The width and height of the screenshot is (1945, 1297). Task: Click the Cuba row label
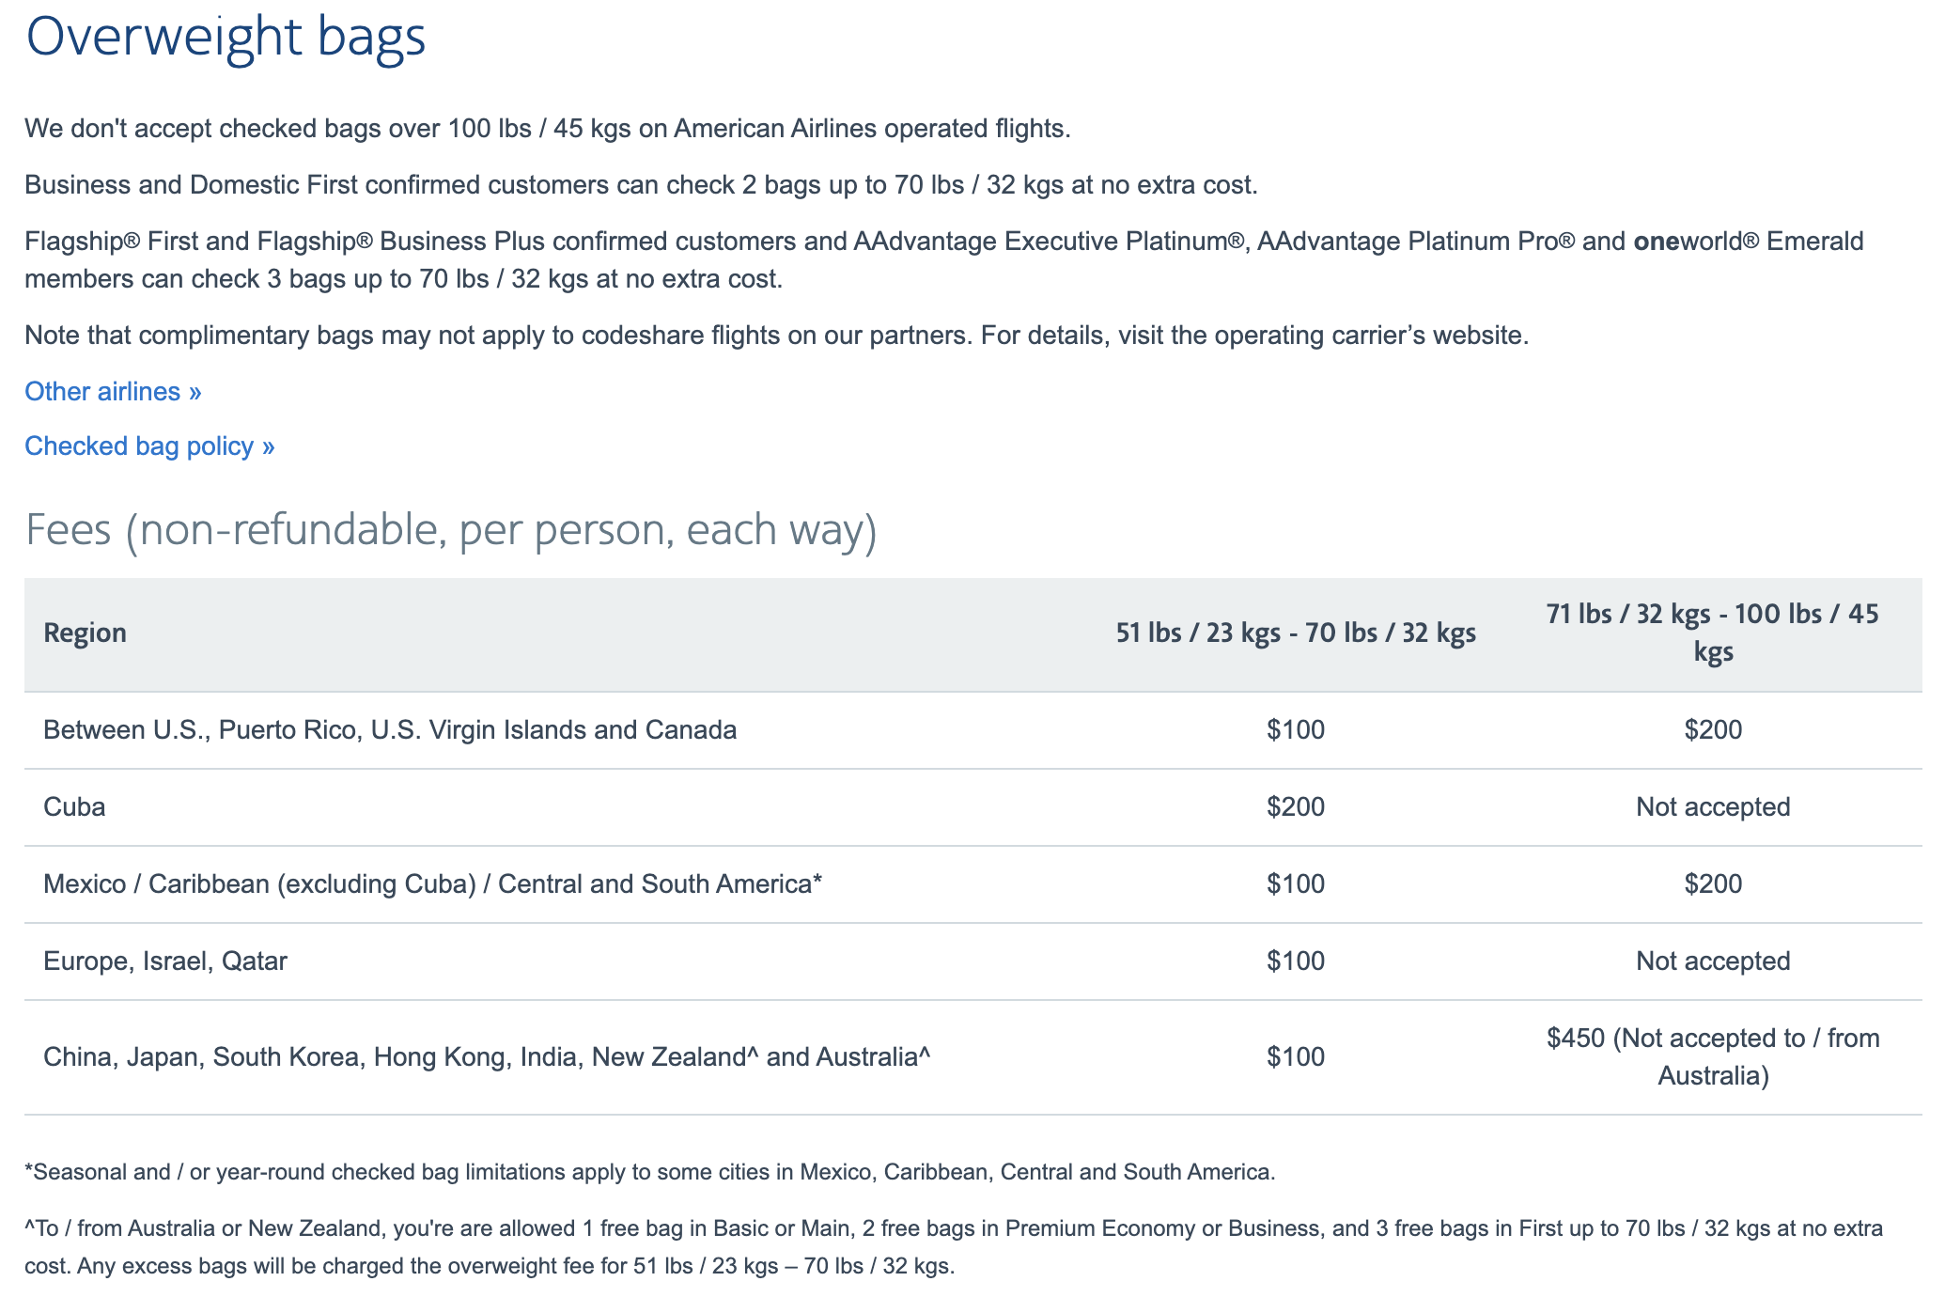pos(74,806)
